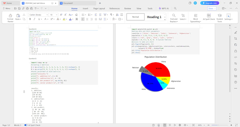Image resolution: width=240 pixels, height=127 pixels.
Task: Open the References tab
Action: click(x=114, y=8)
